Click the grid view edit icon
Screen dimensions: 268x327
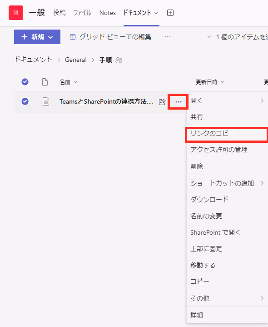(x=73, y=37)
